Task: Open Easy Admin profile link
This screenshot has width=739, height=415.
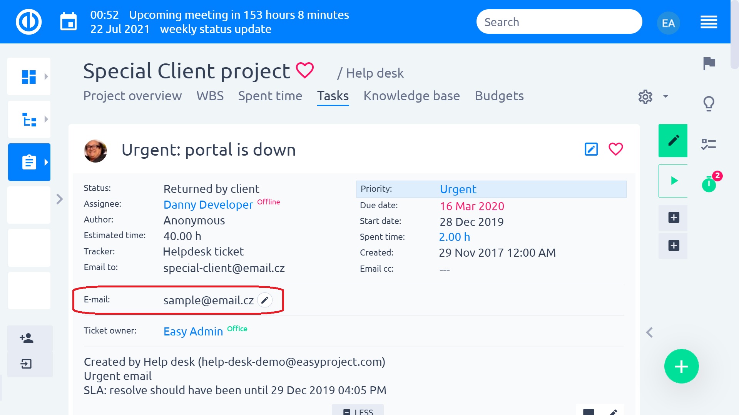Action: point(193,331)
